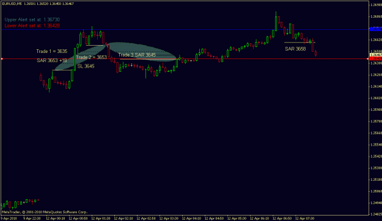Click the 'Trade 3 SAR 3645' annotation
This screenshot has width=382, height=221.
[x=137, y=55]
